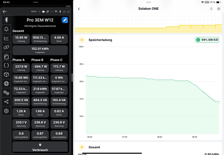
Task: Go back using Shelly app arrow
Action: [x=5, y=11]
